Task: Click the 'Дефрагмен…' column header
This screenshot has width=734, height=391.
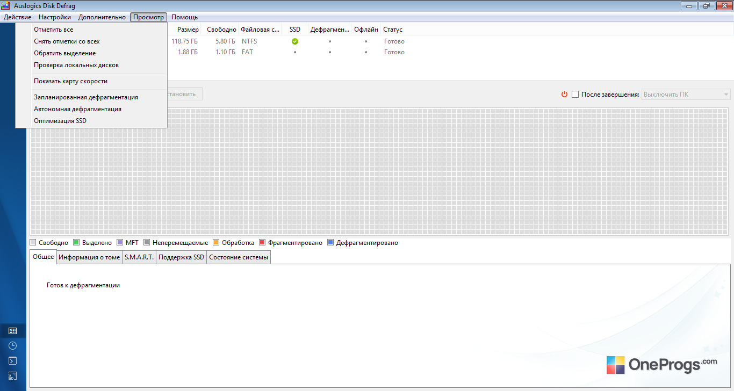Action: pyautogui.click(x=329, y=30)
